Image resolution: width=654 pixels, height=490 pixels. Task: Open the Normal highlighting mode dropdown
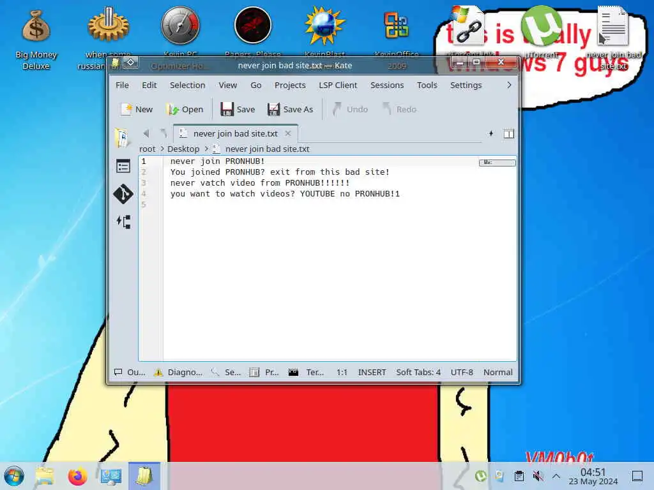click(498, 372)
